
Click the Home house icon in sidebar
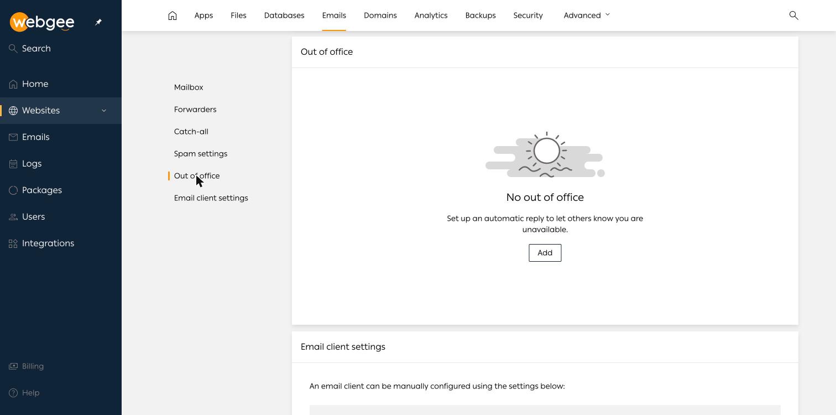click(13, 84)
